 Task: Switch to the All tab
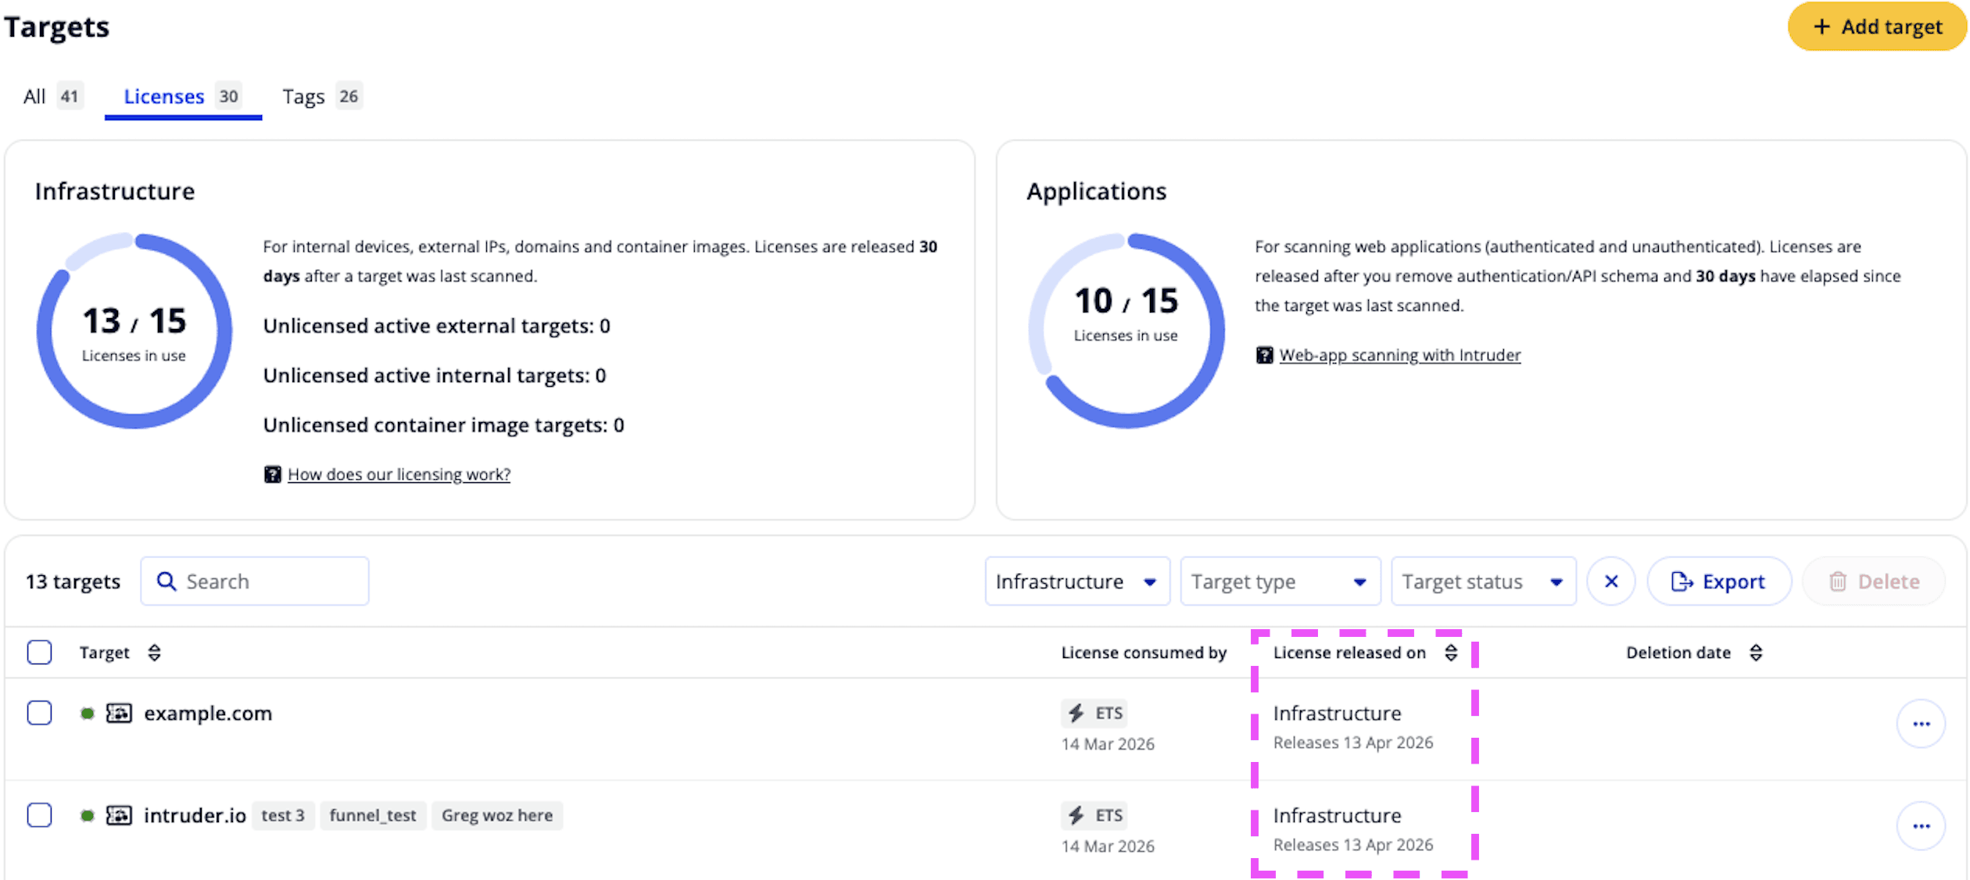tap(52, 96)
